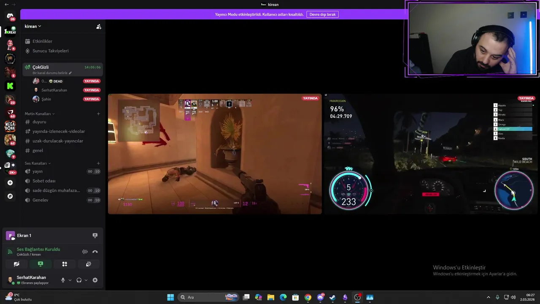This screenshot has width=540, height=304.
Task: Open Ses Bağlantısı Kuruldu connection info
Action: point(38,250)
